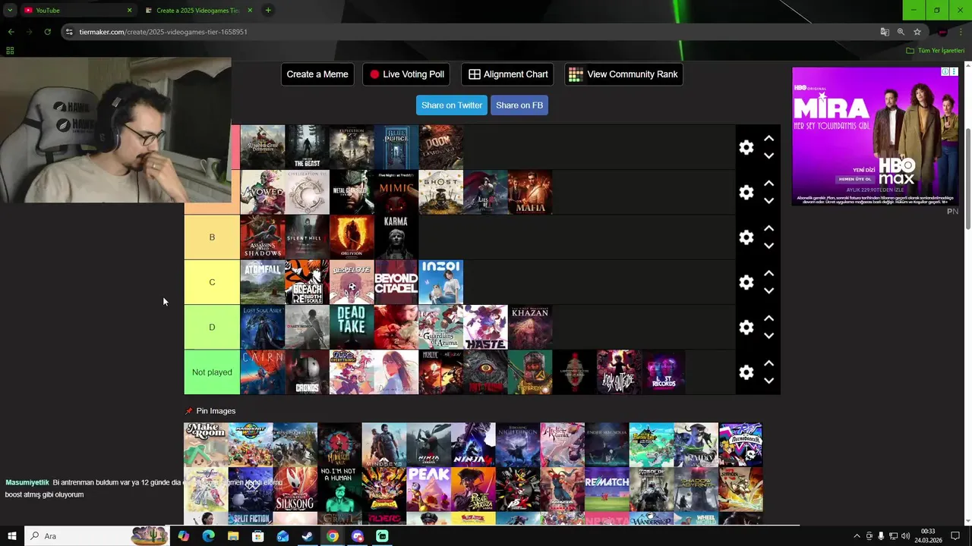Click the Create a Meme button
Image resolution: width=972 pixels, height=546 pixels.
317,74
